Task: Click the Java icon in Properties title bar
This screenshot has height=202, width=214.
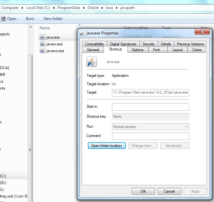Action: [82, 33]
